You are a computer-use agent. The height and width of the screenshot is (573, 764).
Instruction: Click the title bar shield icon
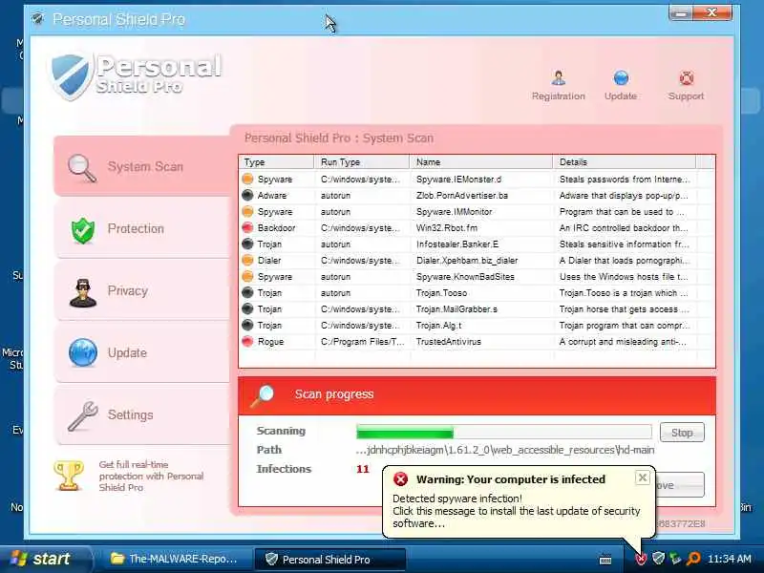click(x=37, y=19)
